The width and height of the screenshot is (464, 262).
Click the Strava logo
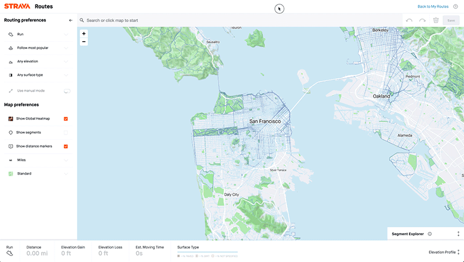17,6
